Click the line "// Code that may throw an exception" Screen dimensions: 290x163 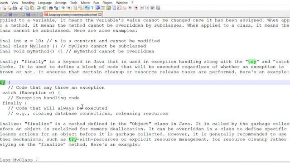pyautogui.click(x=56, y=87)
